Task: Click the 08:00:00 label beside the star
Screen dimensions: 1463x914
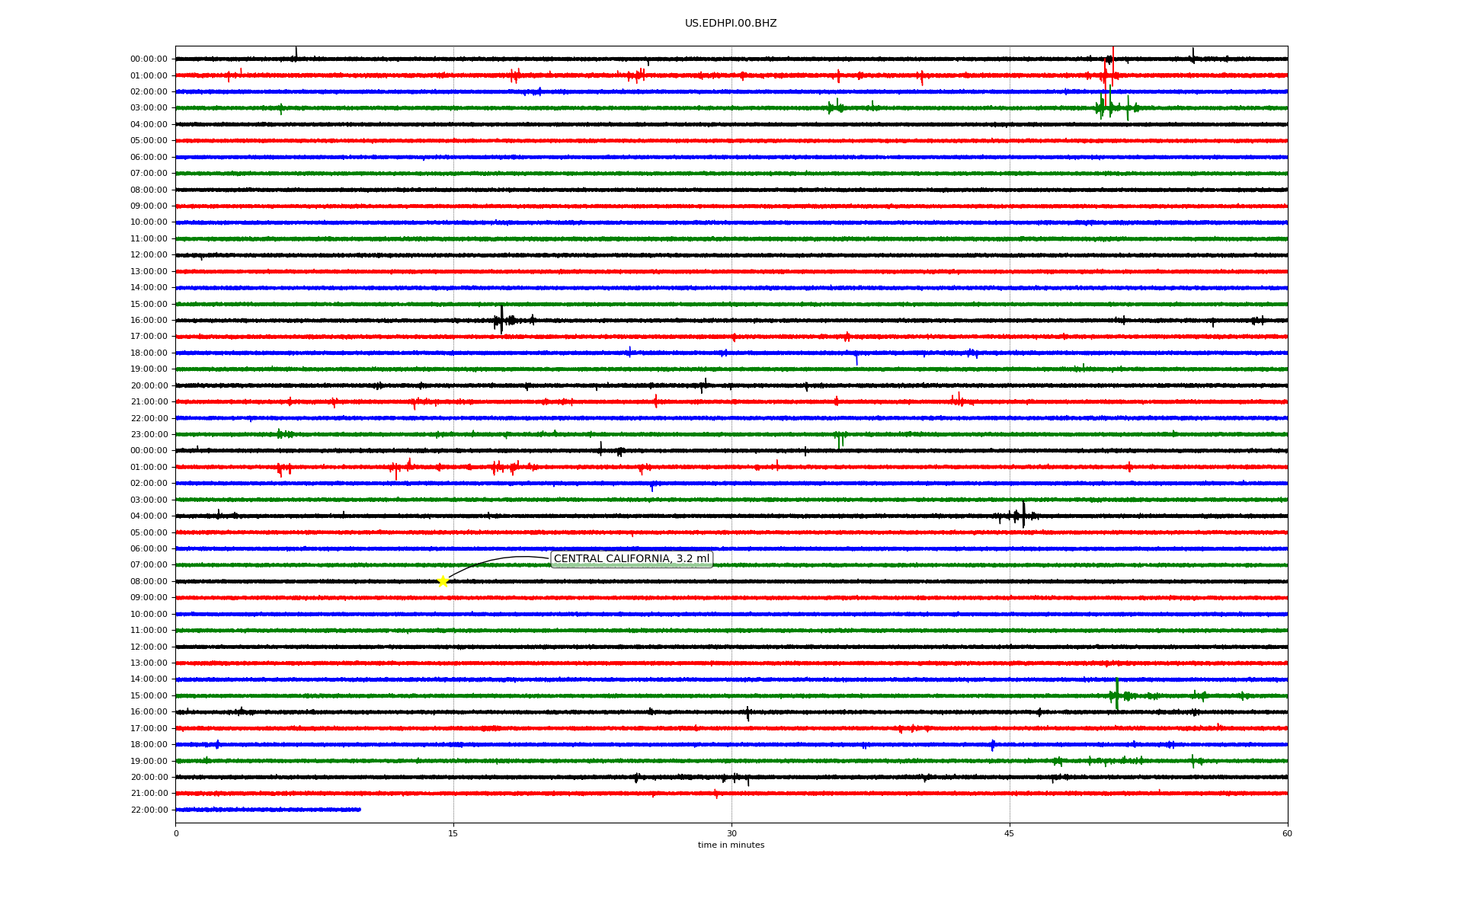Action: click(x=149, y=582)
